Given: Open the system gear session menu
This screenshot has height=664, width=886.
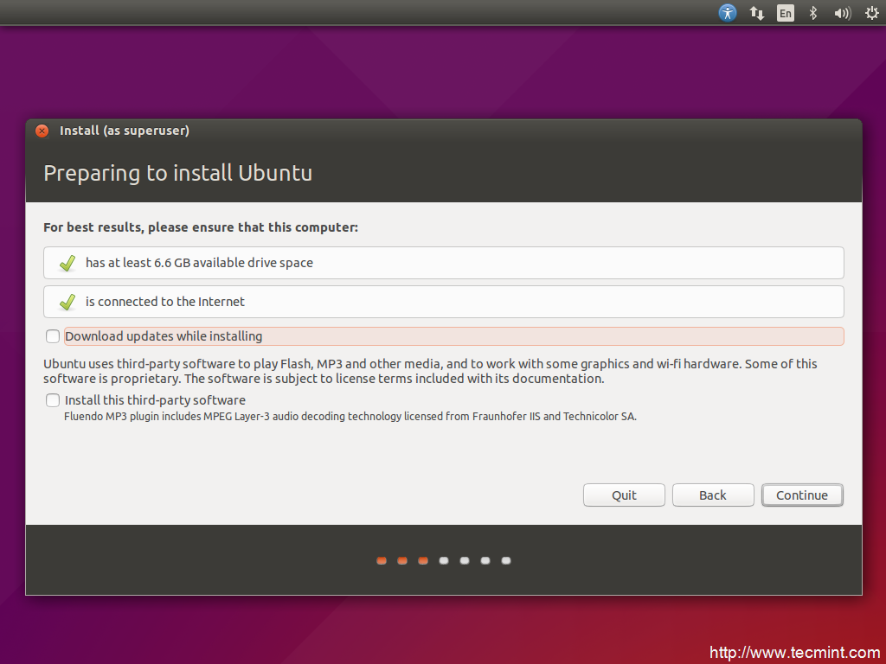Looking at the screenshot, I should (x=872, y=13).
